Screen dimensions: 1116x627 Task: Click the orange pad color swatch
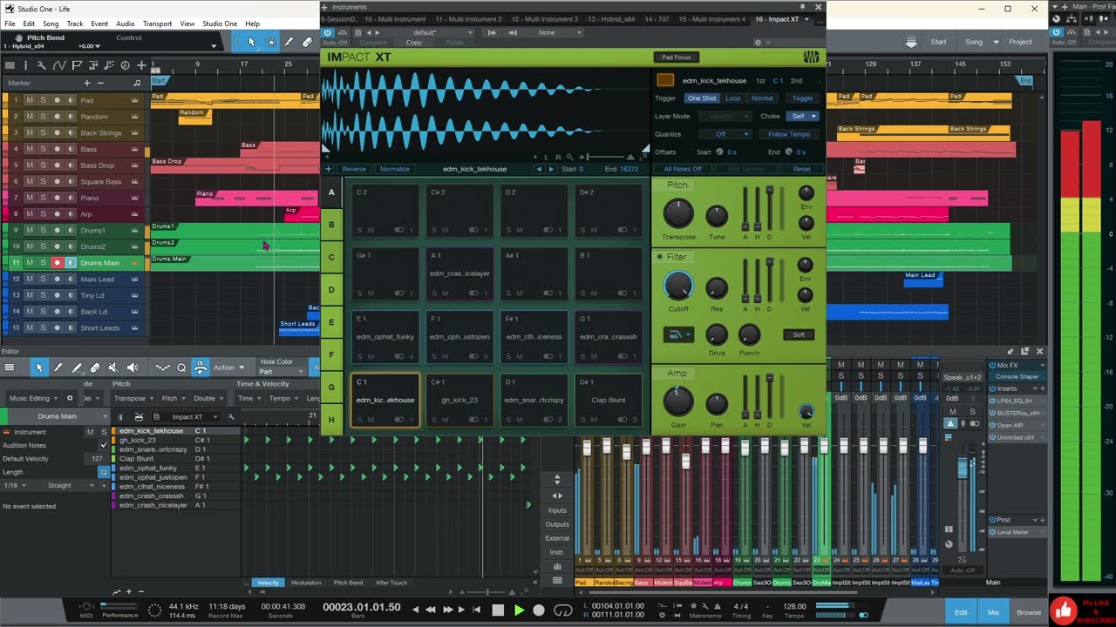point(665,80)
